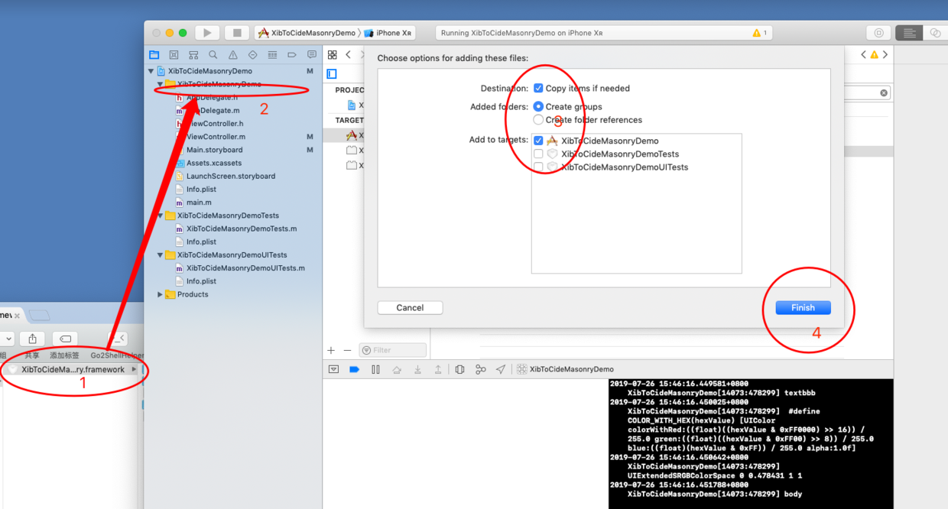948x509 pixels.
Task: Click the warning indicator in activity bar
Action: (x=760, y=33)
